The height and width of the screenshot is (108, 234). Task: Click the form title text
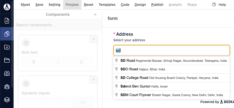112,18
